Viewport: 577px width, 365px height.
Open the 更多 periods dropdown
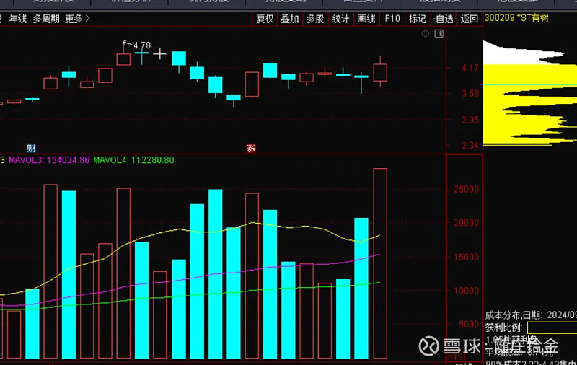pyautogui.click(x=77, y=19)
